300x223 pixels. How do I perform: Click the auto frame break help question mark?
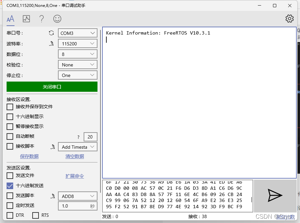[x=78, y=137]
